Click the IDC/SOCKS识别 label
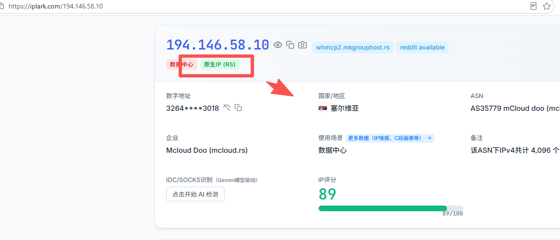 click(x=190, y=180)
